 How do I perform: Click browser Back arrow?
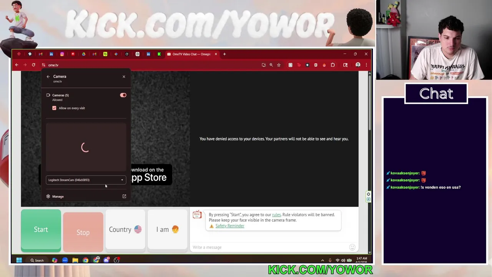(x=17, y=65)
